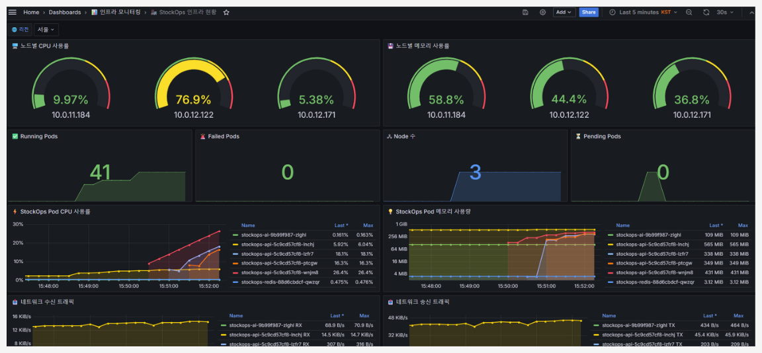Sort CPU panel legend by Last column
The image size is (762, 353).
pyautogui.click(x=341, y=225)
